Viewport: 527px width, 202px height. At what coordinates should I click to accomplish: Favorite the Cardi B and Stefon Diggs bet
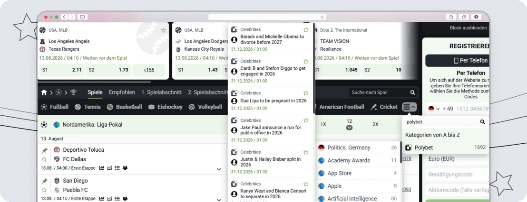click(306, 61)
